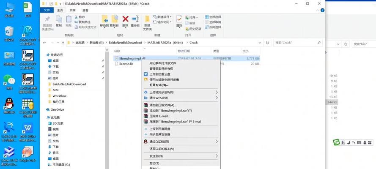The height and width of the screenshot is (169, 376).
Task: Click the 重命名 ribbon icon
Action: 135,19
